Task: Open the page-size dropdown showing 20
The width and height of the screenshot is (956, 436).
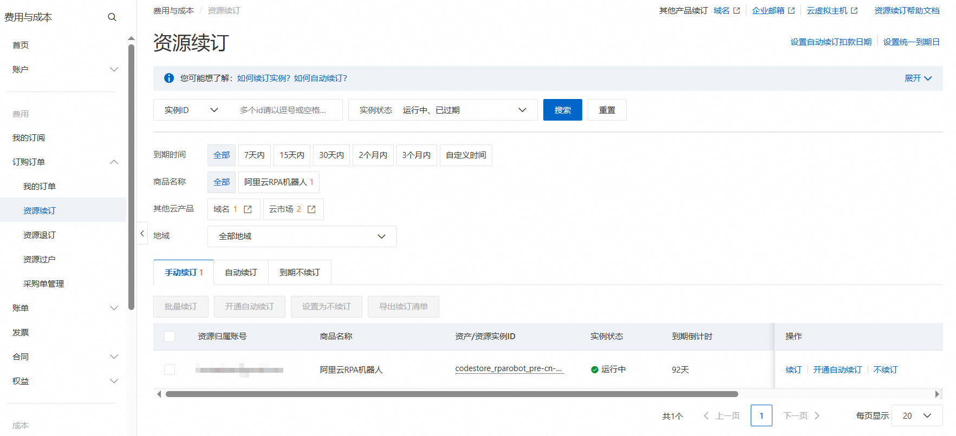Action: point(917,415)
